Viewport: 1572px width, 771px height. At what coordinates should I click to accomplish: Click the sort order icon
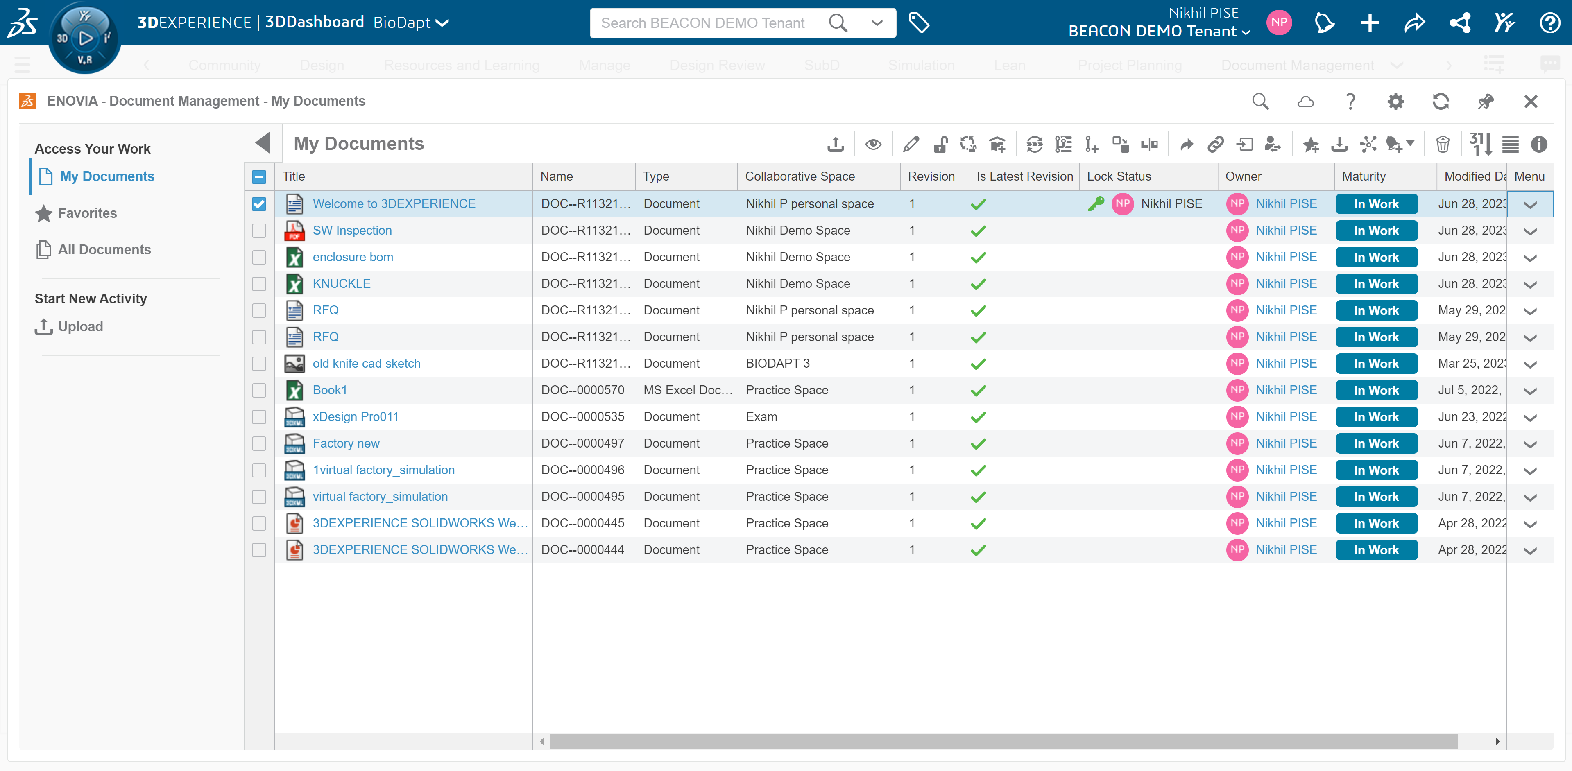(x=1481, y=144)
